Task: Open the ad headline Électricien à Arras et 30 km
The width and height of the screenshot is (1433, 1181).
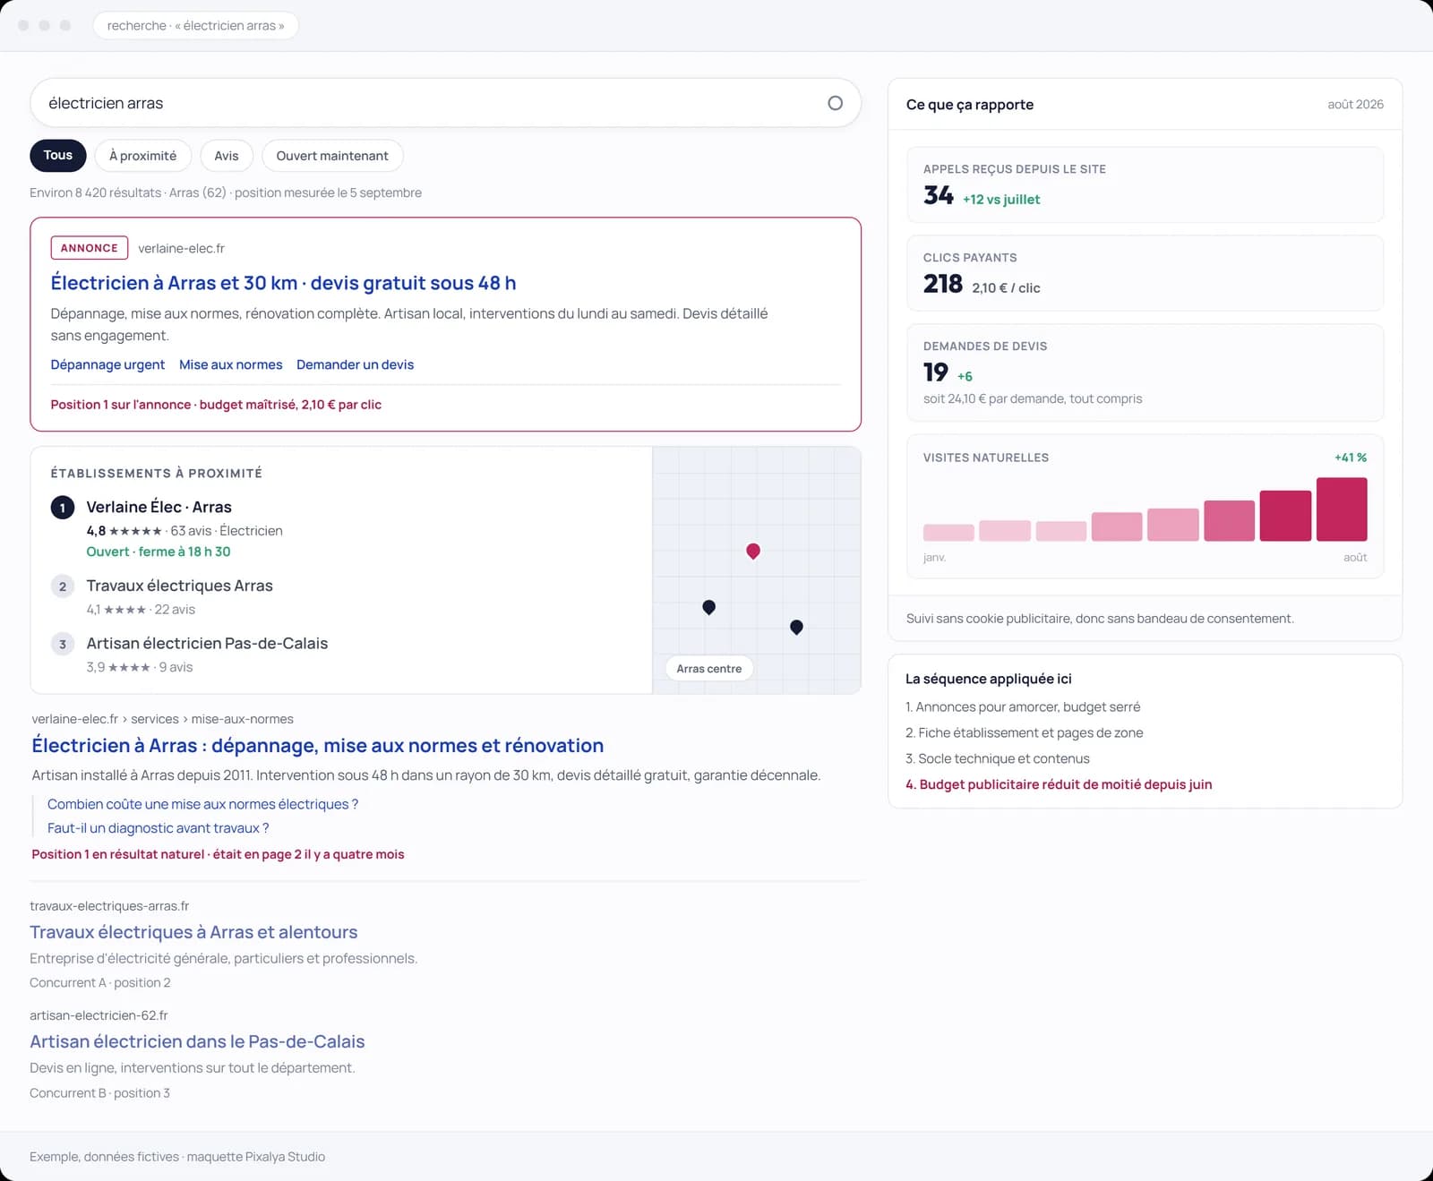Action: [283, 283]
